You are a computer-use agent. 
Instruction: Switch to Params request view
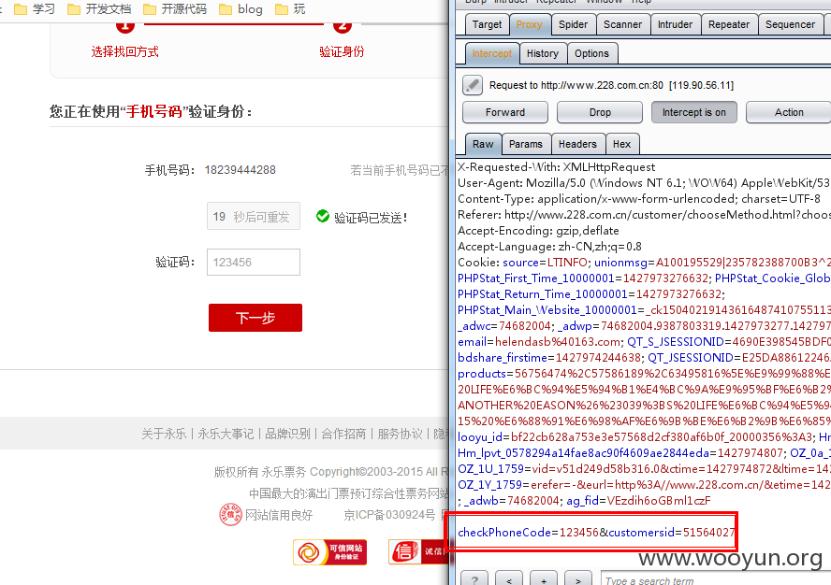tap(526, 144)
